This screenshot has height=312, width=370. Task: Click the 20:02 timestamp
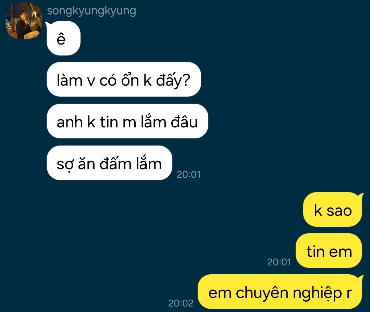[x=181, y=303]
